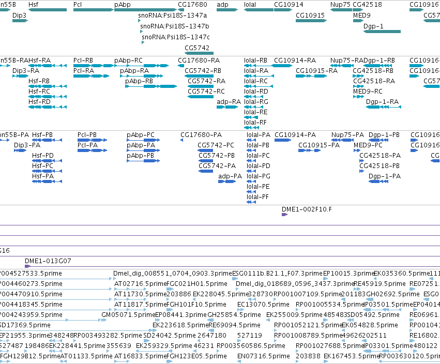Click the pAbp-PC protein feature

[143, 140]
